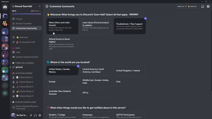This screenshot has height=119, width=212.
Task: Open the rules channel
Action: pos(26,52)
